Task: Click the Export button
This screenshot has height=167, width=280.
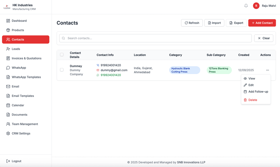Action: click(236, 23)
